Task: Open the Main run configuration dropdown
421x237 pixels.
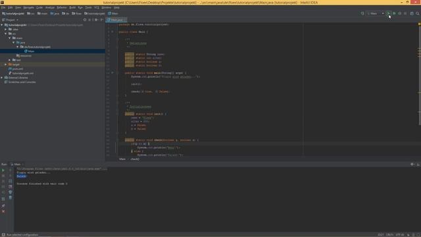Action: (x=376, y=13)
